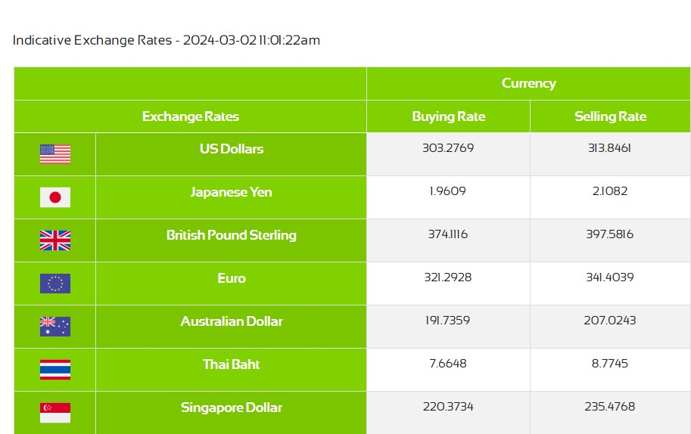
Task: Select the United Kingdom flag icon
Action: pos(55,240)
